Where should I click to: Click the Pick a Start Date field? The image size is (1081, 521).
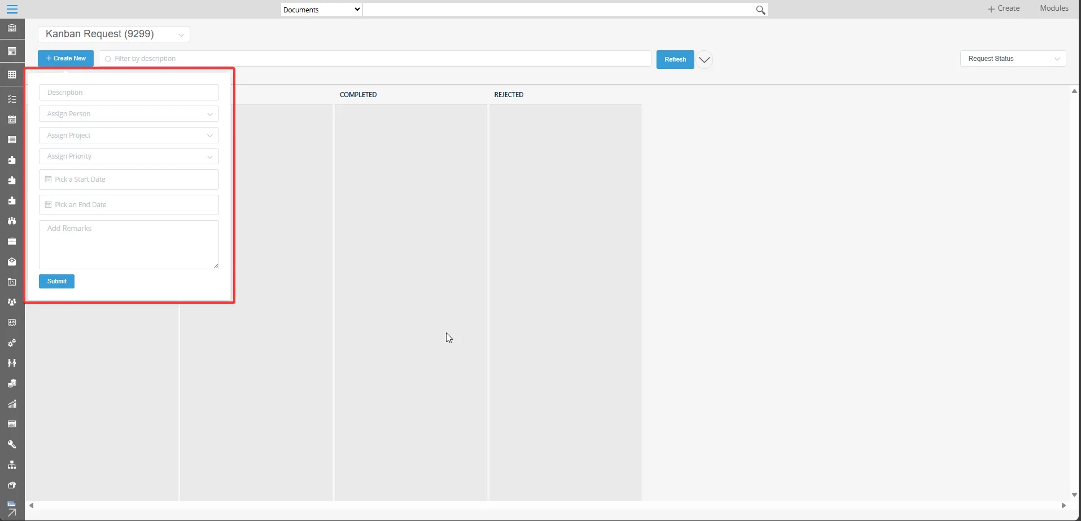129,179
